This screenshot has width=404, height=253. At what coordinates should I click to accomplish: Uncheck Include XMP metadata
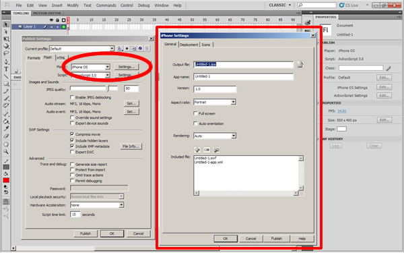[73, 146]
